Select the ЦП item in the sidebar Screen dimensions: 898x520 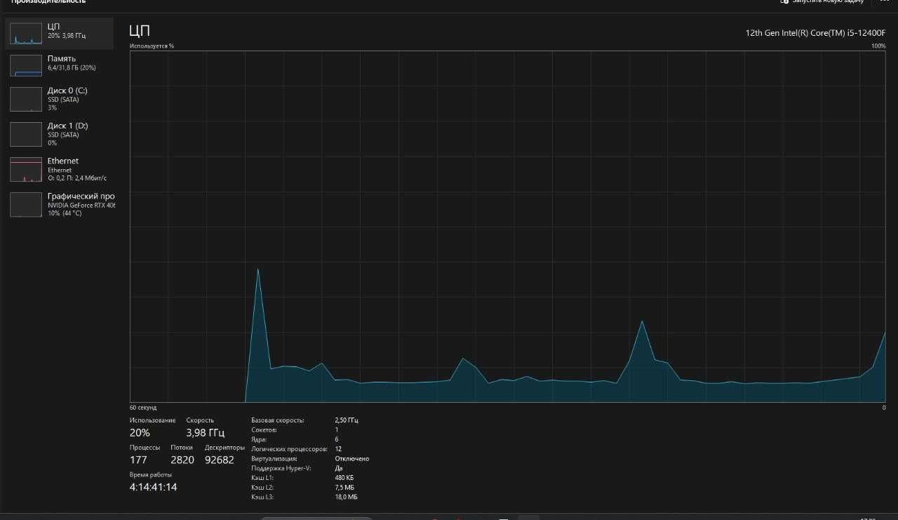60,33
